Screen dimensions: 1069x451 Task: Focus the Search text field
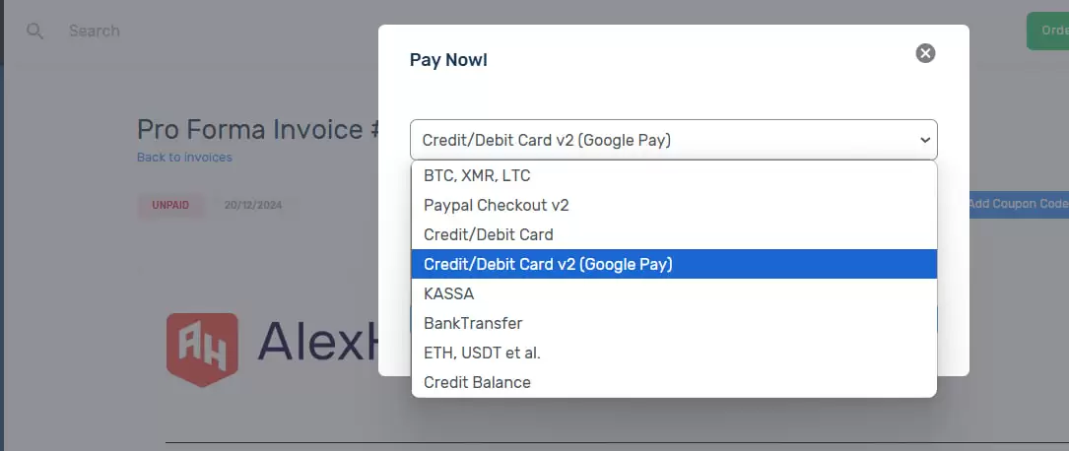pos(205,31)
